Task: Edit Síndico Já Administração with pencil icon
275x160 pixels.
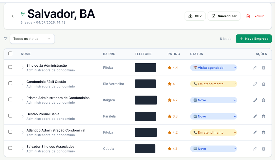Action: [255, 68]
